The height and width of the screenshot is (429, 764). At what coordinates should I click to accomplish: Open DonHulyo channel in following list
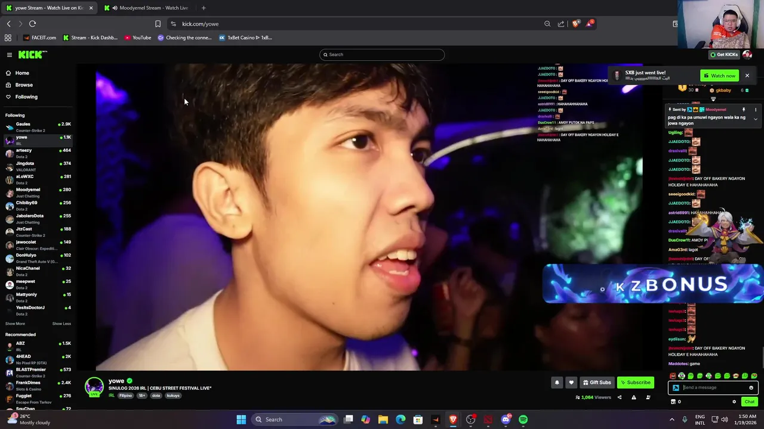37,258
